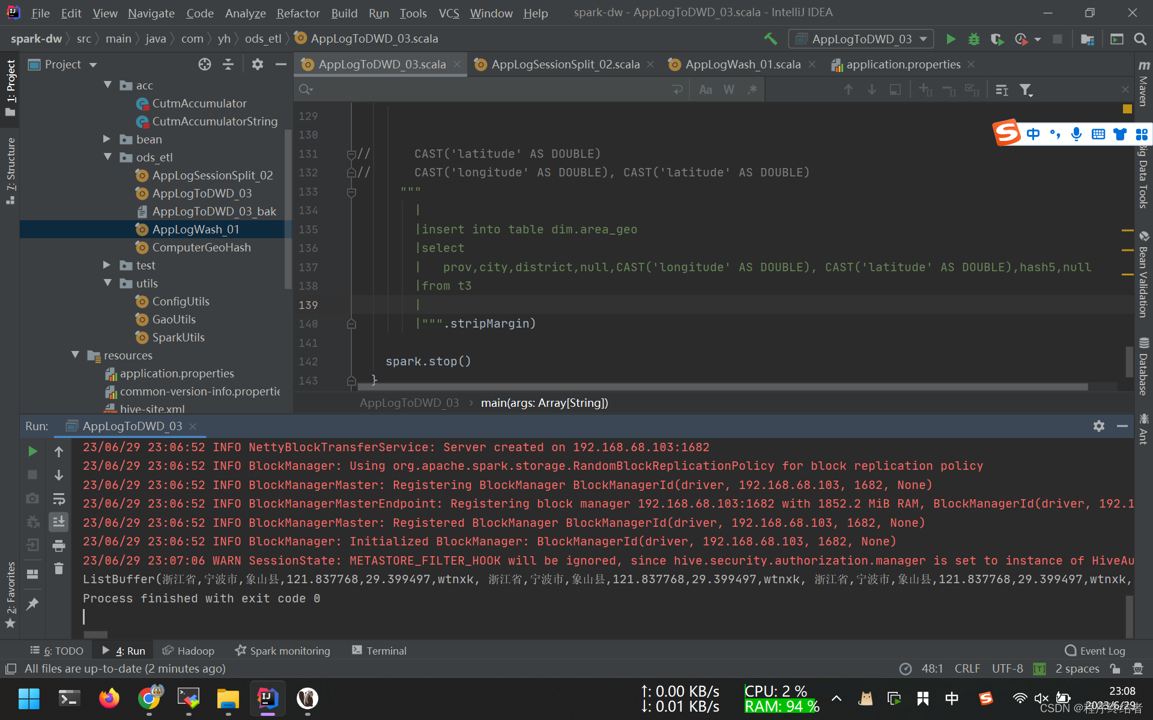Toggle the Regex option in the find bar

[x=752, y=89]
